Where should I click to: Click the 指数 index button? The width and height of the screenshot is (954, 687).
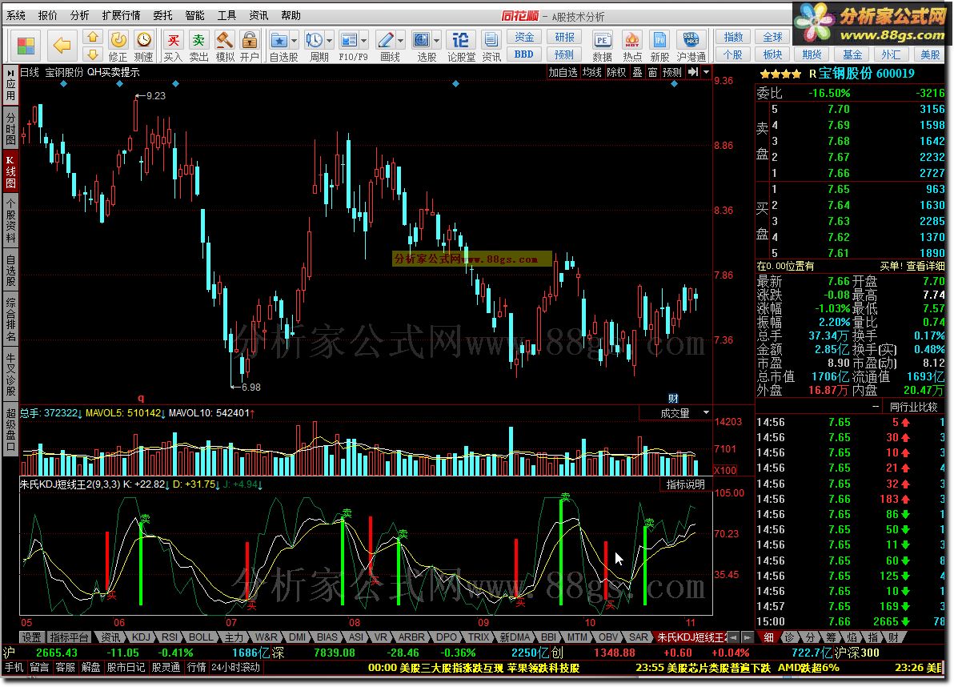tap(733, 37)
